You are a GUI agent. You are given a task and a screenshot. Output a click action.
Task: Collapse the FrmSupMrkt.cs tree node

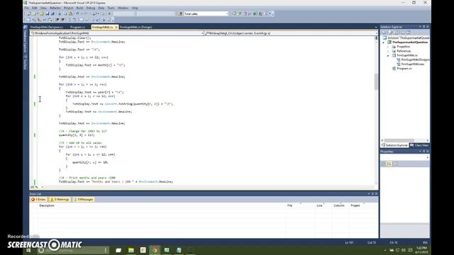point(388,55)
